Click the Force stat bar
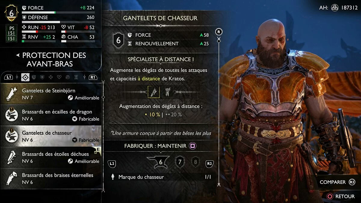 (x=58, y=13)
